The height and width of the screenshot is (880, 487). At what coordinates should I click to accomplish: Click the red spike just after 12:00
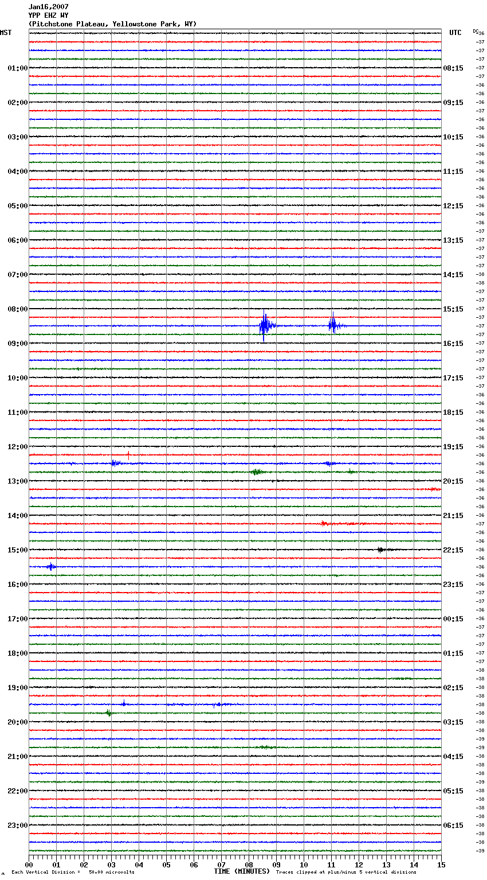(x=128, y=455)
